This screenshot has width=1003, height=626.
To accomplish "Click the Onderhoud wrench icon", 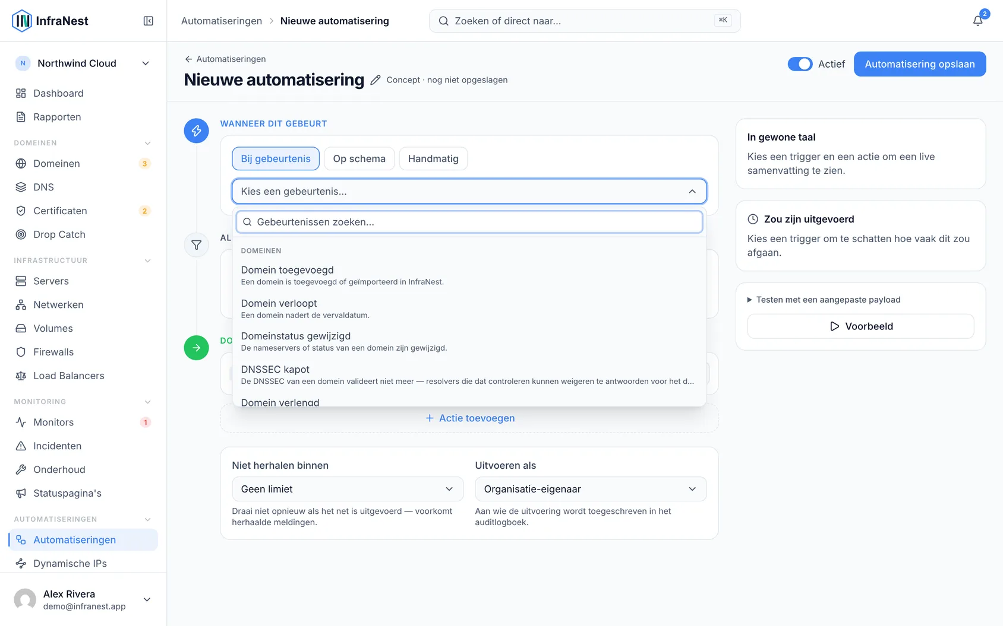I will [21, 469].
